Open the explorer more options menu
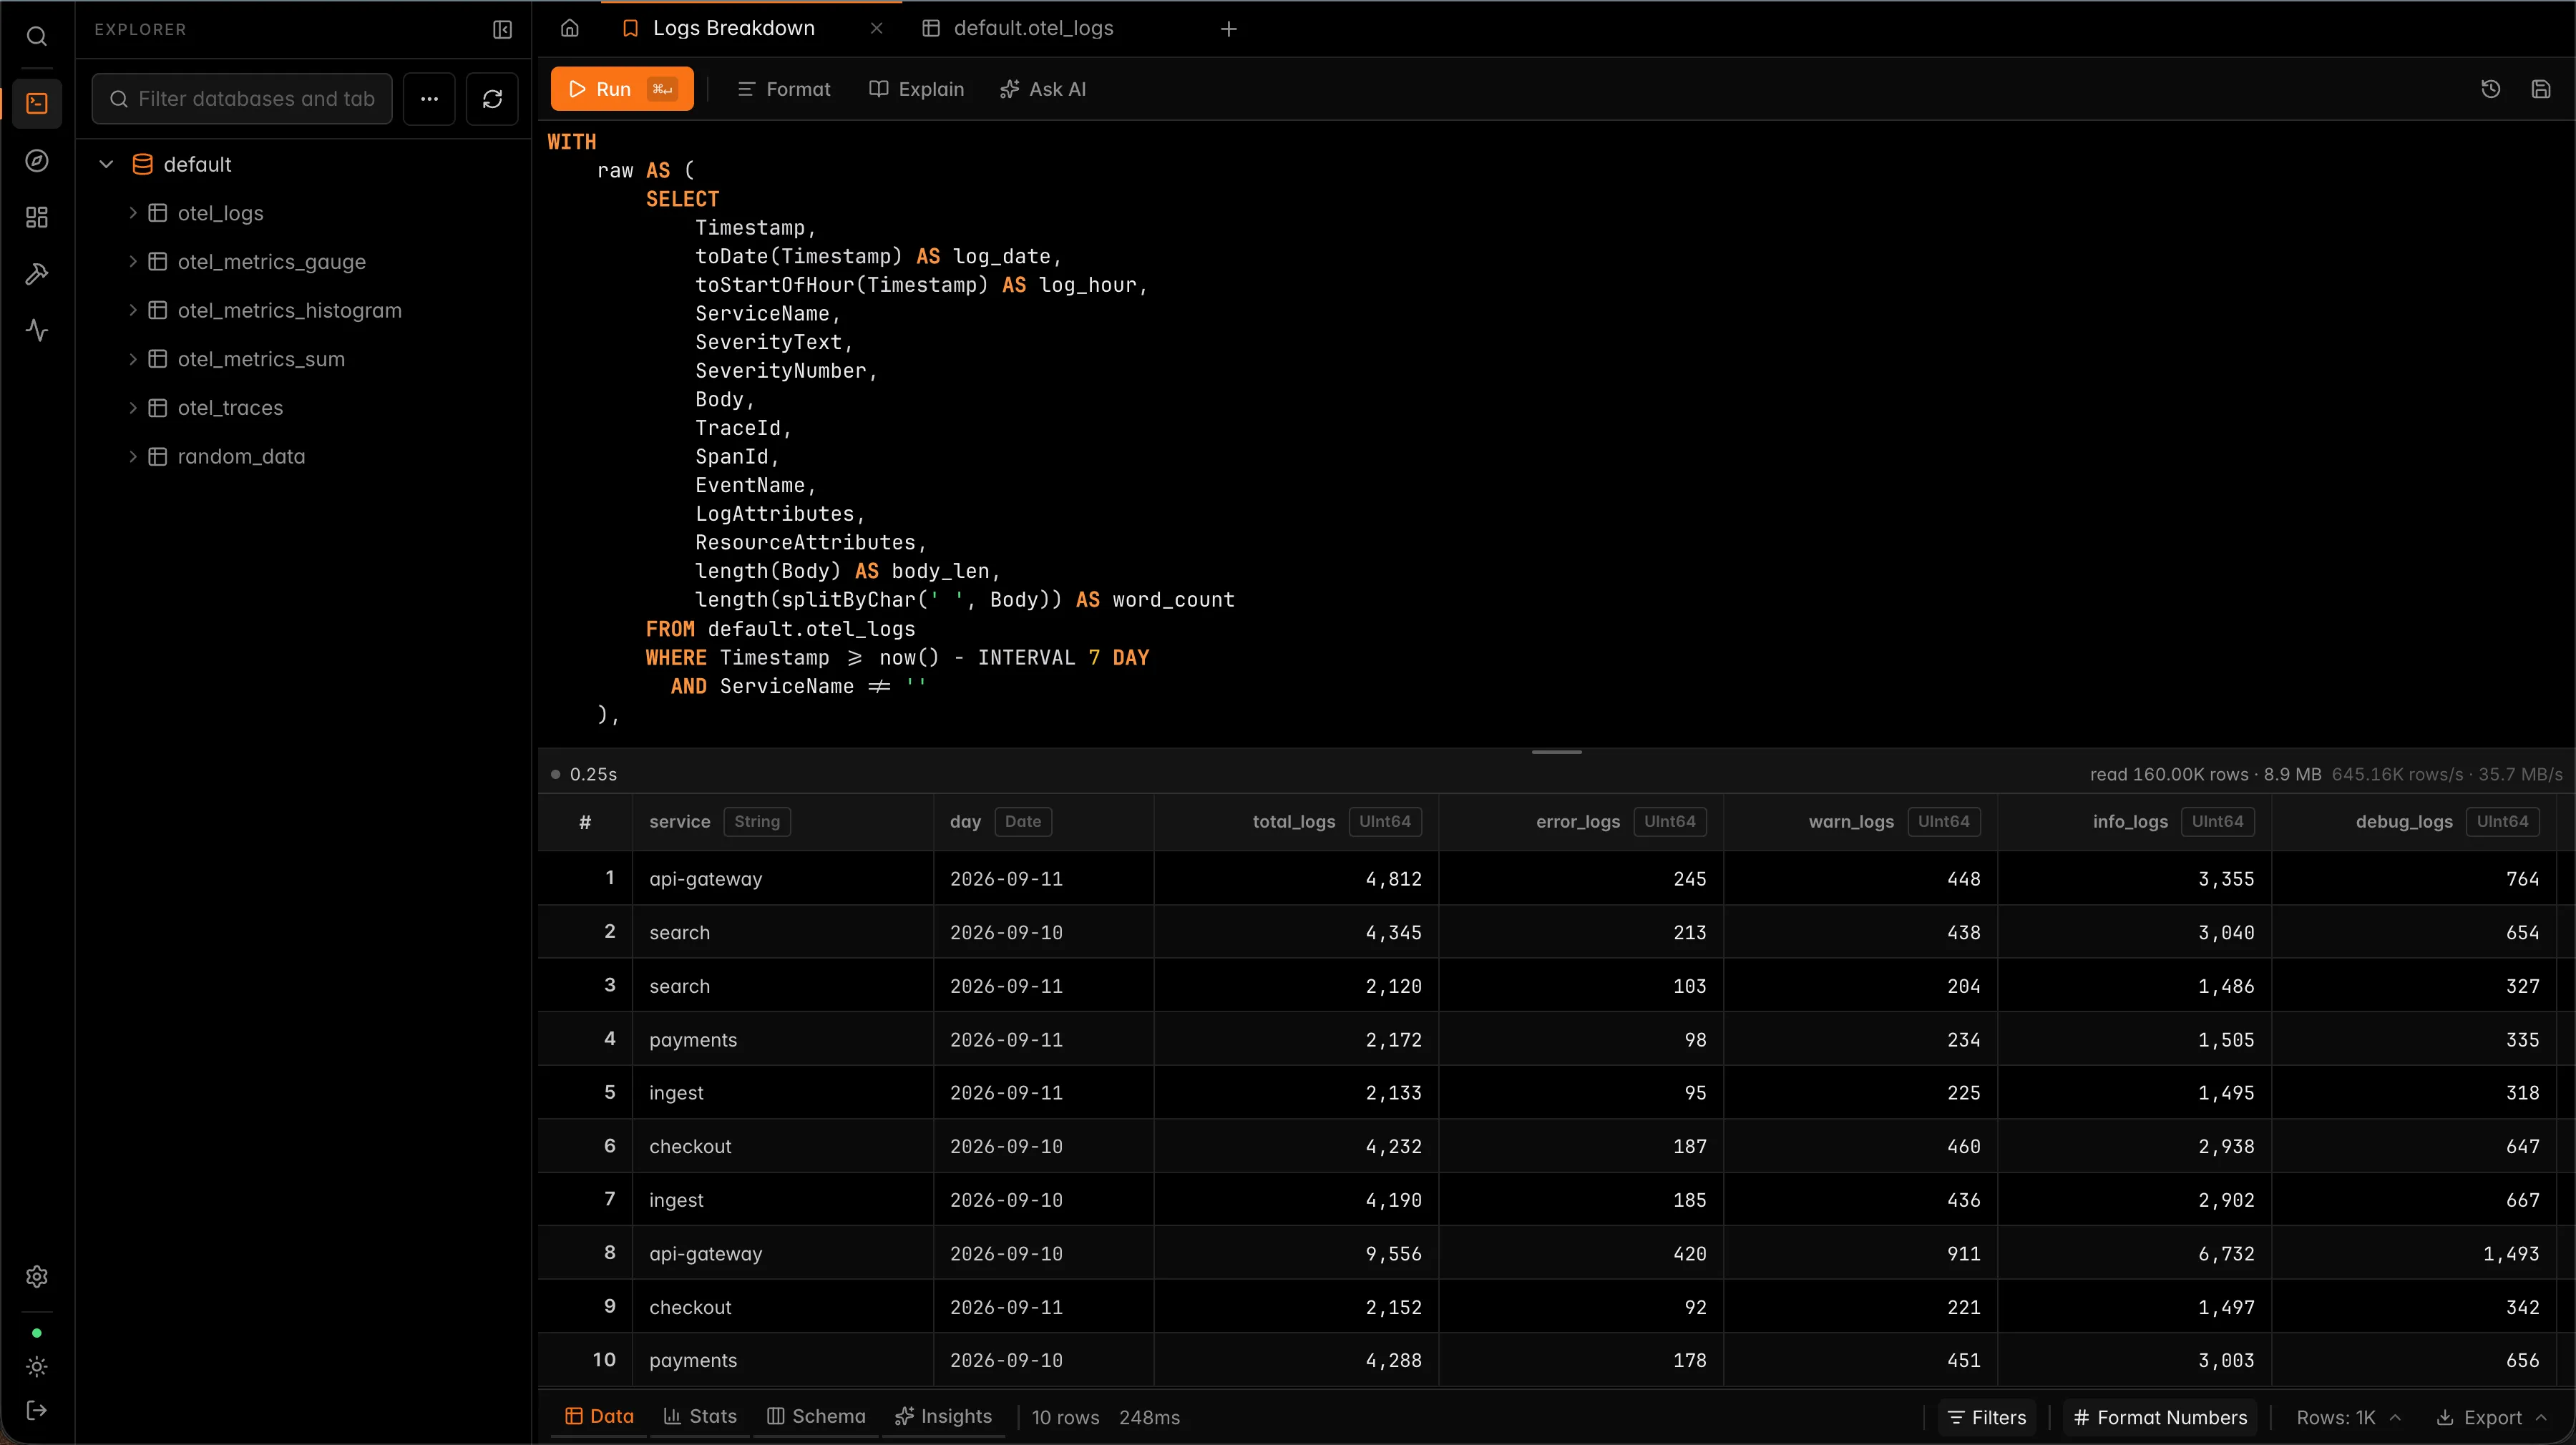The height and width of the screenshot is (1445, 2576). (429, 99)
